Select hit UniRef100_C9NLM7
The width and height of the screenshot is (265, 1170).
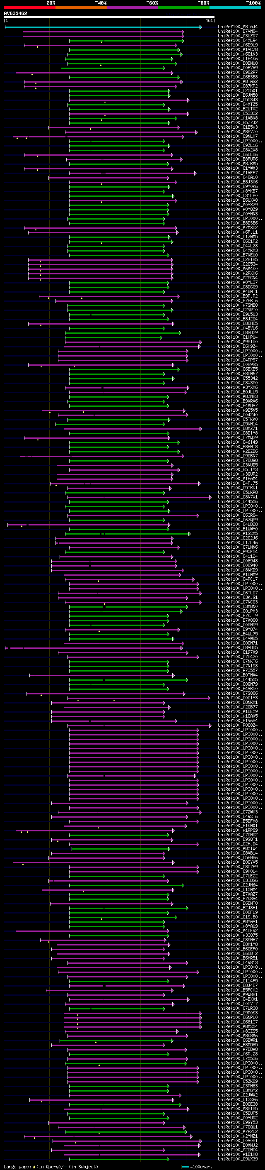(238, 136)
